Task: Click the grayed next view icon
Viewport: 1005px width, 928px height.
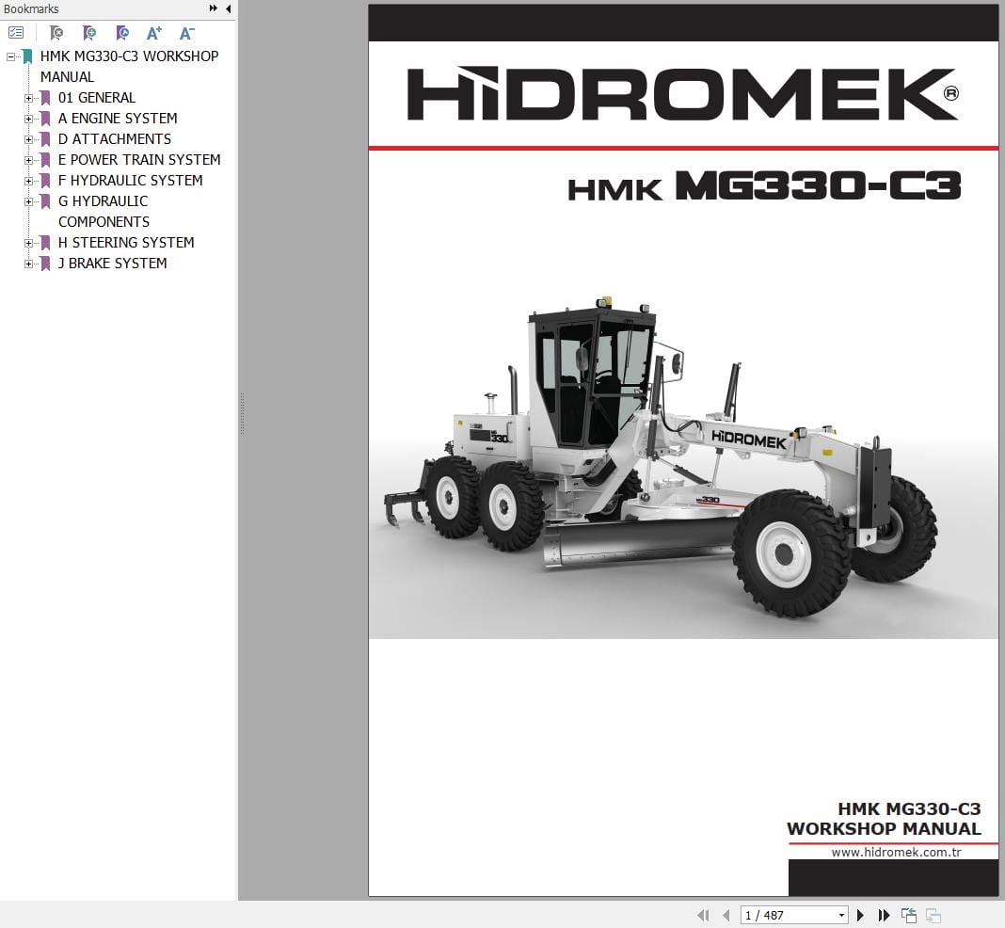Action: pos(933,915)
